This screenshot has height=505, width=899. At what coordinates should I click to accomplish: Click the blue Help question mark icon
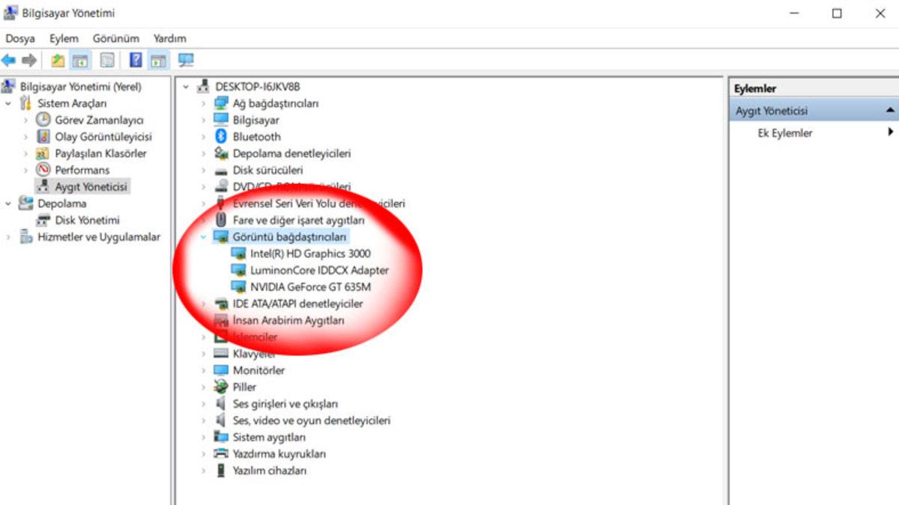click(136, 61)
